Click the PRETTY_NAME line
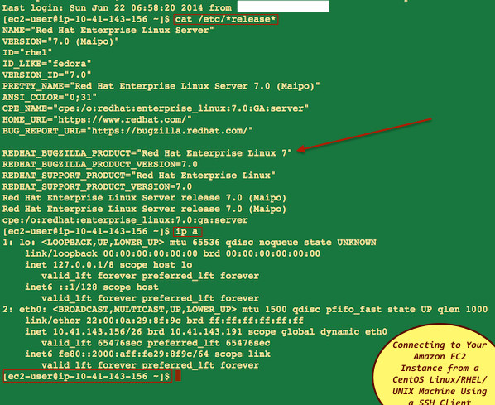495x405 pixels. point(161,86)
